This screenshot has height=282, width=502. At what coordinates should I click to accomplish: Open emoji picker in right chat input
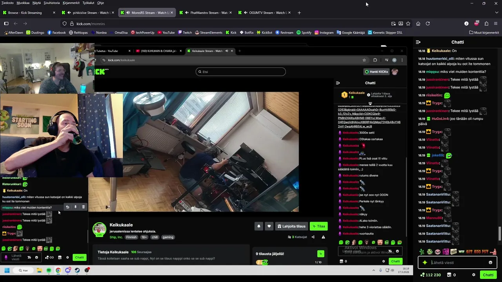coord(490,262)
